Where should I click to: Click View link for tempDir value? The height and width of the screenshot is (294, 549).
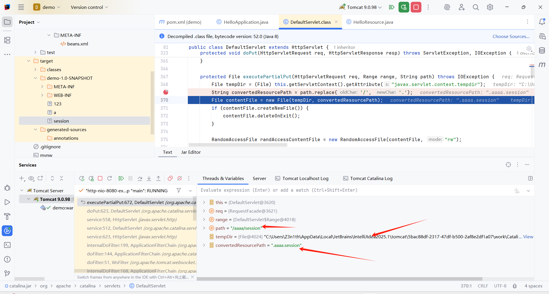click(x=528, y=237)
